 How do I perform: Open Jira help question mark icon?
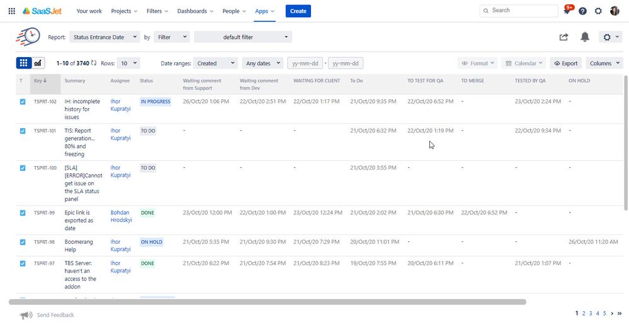click(x=582, y=11)
